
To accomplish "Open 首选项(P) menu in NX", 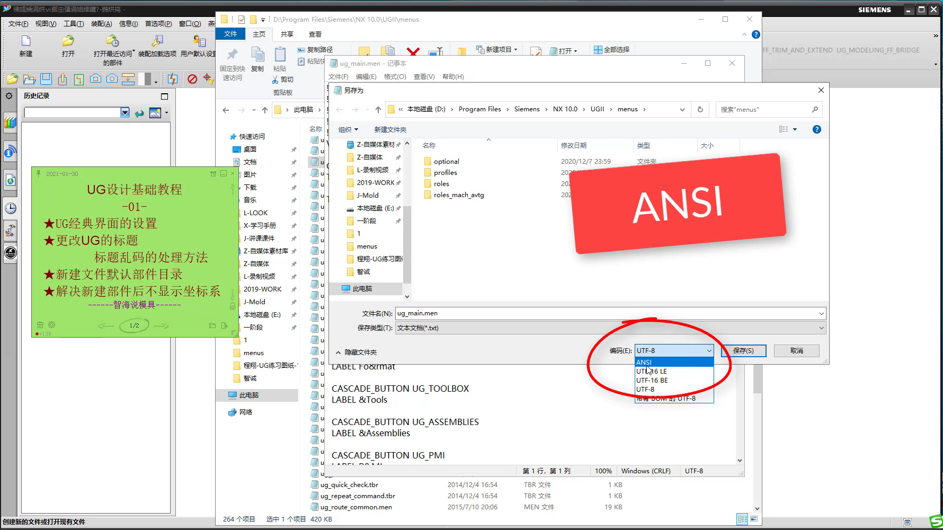I will [158, 24].
